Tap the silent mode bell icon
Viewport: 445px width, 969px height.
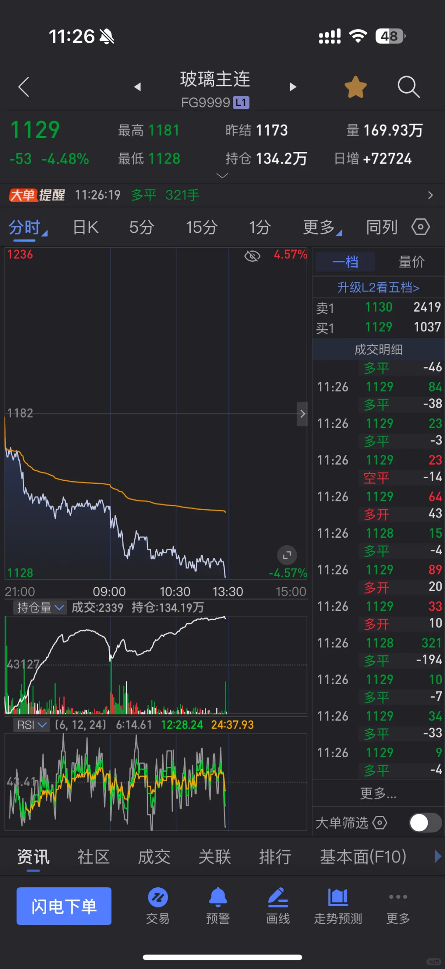107,36
